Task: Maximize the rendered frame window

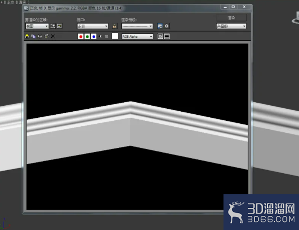Action: tap(233, 7)
